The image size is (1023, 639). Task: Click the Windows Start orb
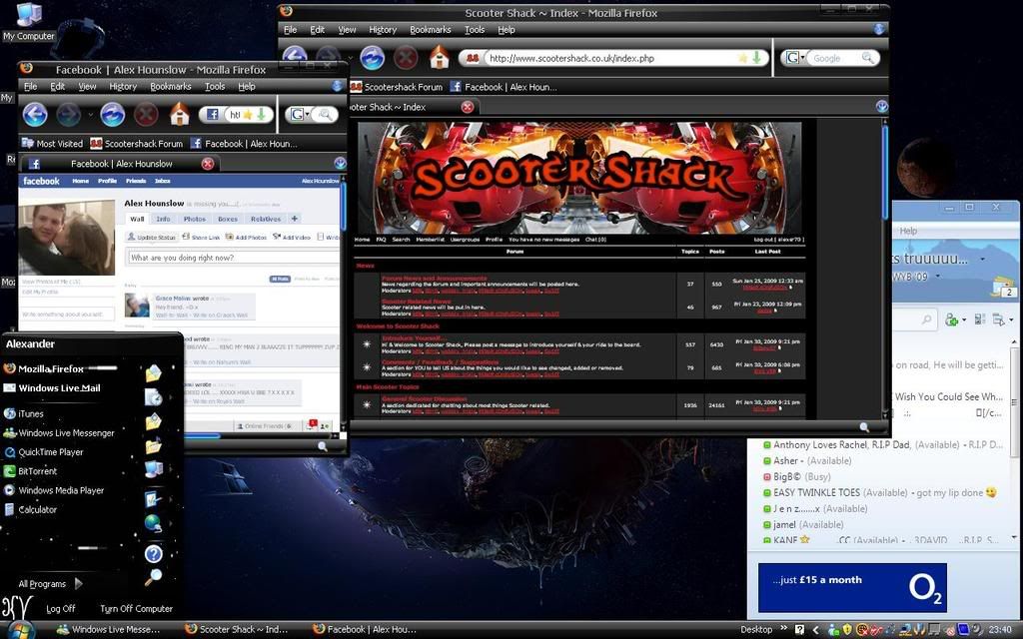(20, 629)
